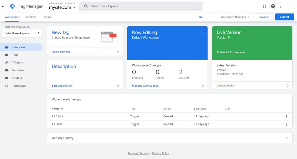Image resolution: width=297 pixels, height=159 pixels.
Task: Switch to the Admin tab
Action: [x=48, y=17]
